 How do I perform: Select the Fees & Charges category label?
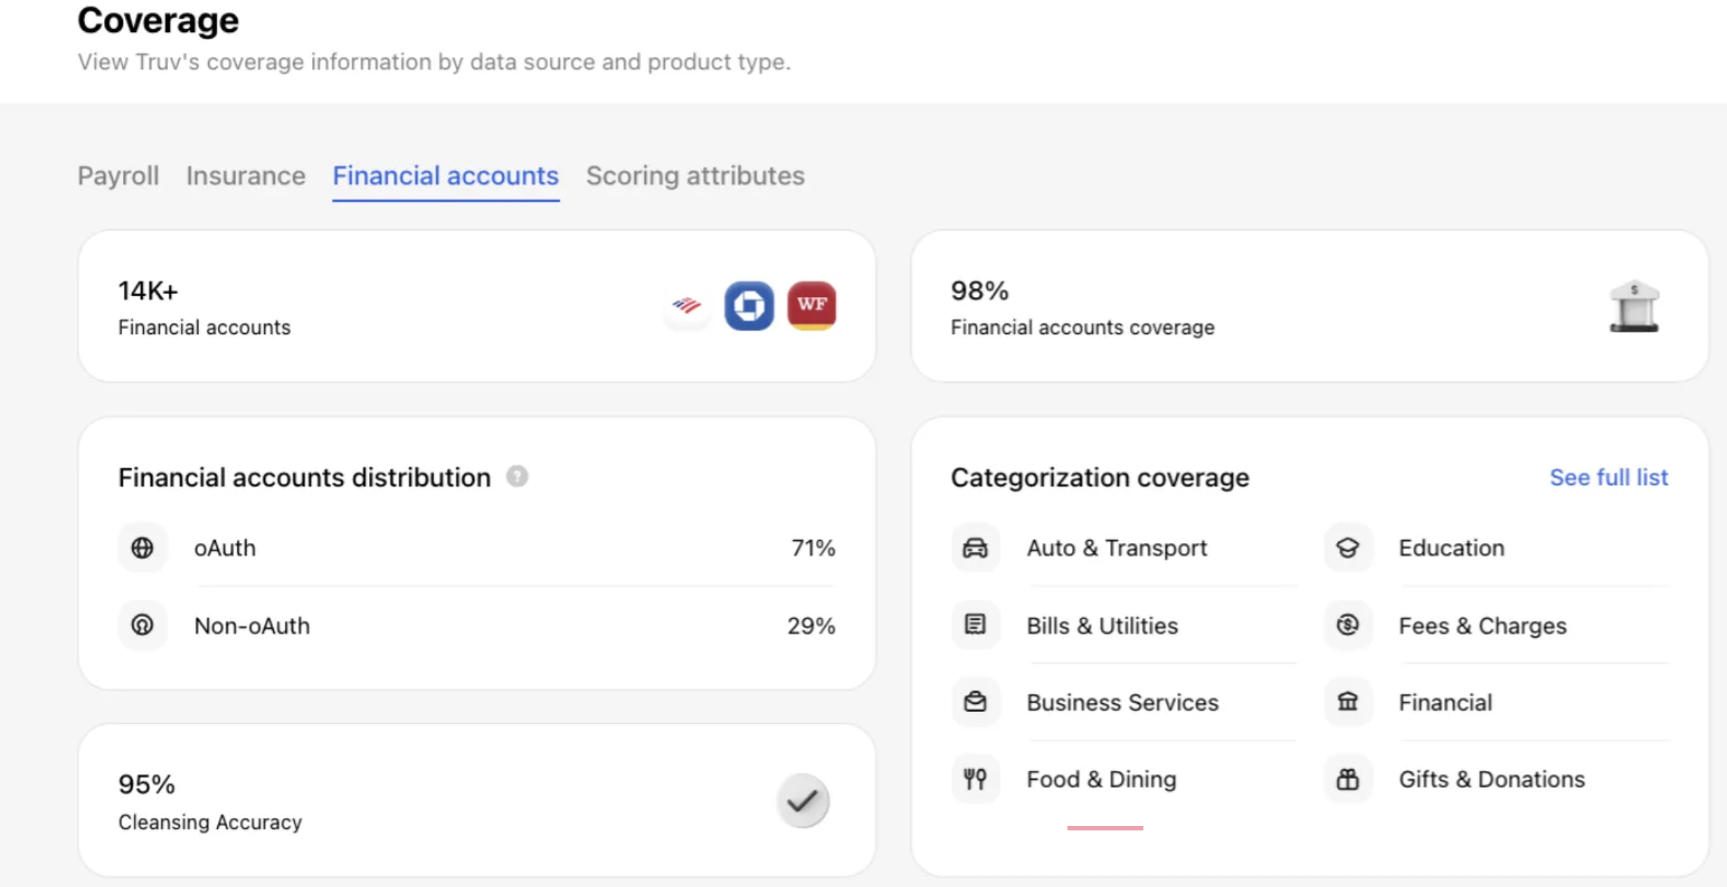[1483, 626]
